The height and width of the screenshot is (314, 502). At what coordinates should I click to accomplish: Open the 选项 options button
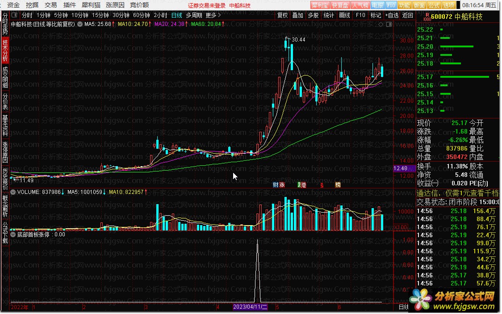click(x=448, y=5)
